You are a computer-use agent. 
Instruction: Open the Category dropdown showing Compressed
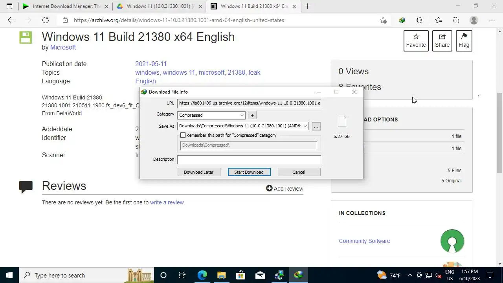(211, 115)
